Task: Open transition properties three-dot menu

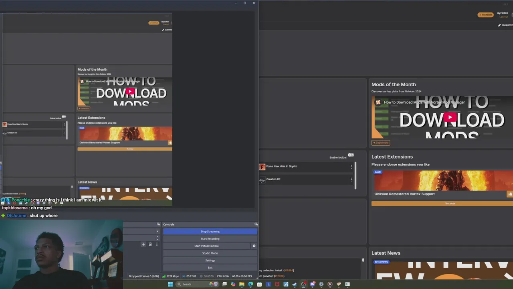Action: (157, 244)
